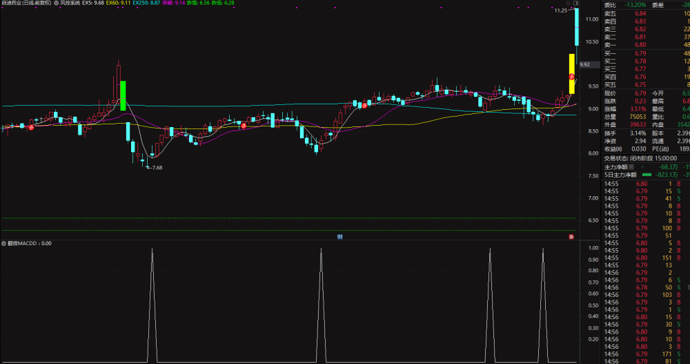The image size is (690, 364).
Task: Click the red 涨 marker at chart bottom
Action: [571, 237]
